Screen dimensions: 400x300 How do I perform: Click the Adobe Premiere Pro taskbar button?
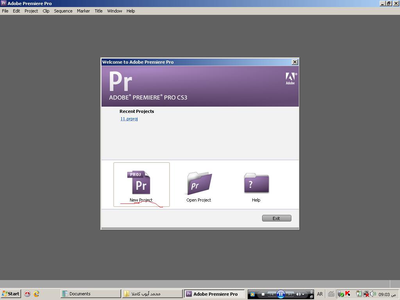pos(214,294)
